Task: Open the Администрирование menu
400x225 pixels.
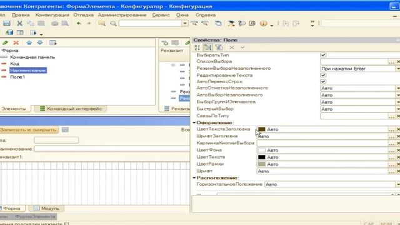Action: click(x=122, y=15)
